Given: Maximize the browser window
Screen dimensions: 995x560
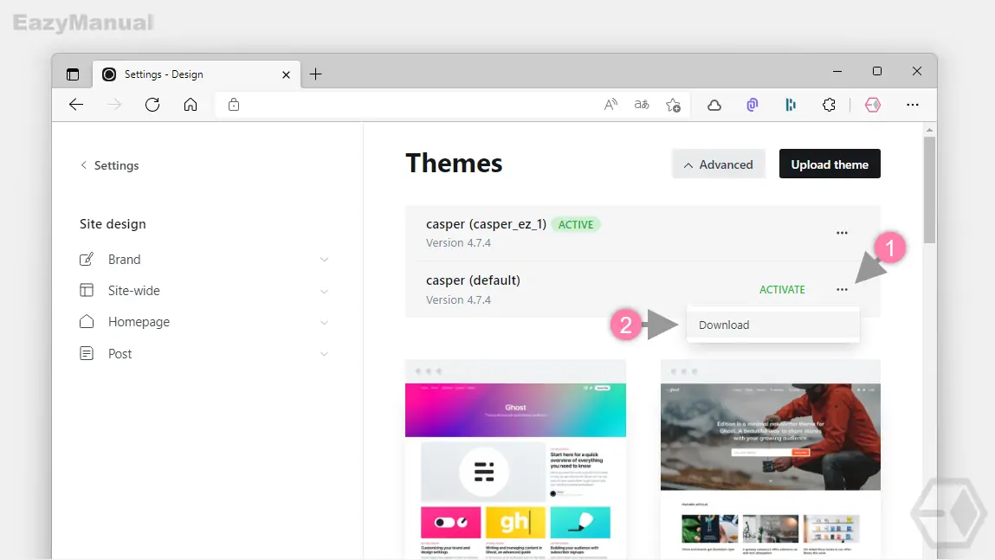Looking at the screenshot, I should [877, 71].
